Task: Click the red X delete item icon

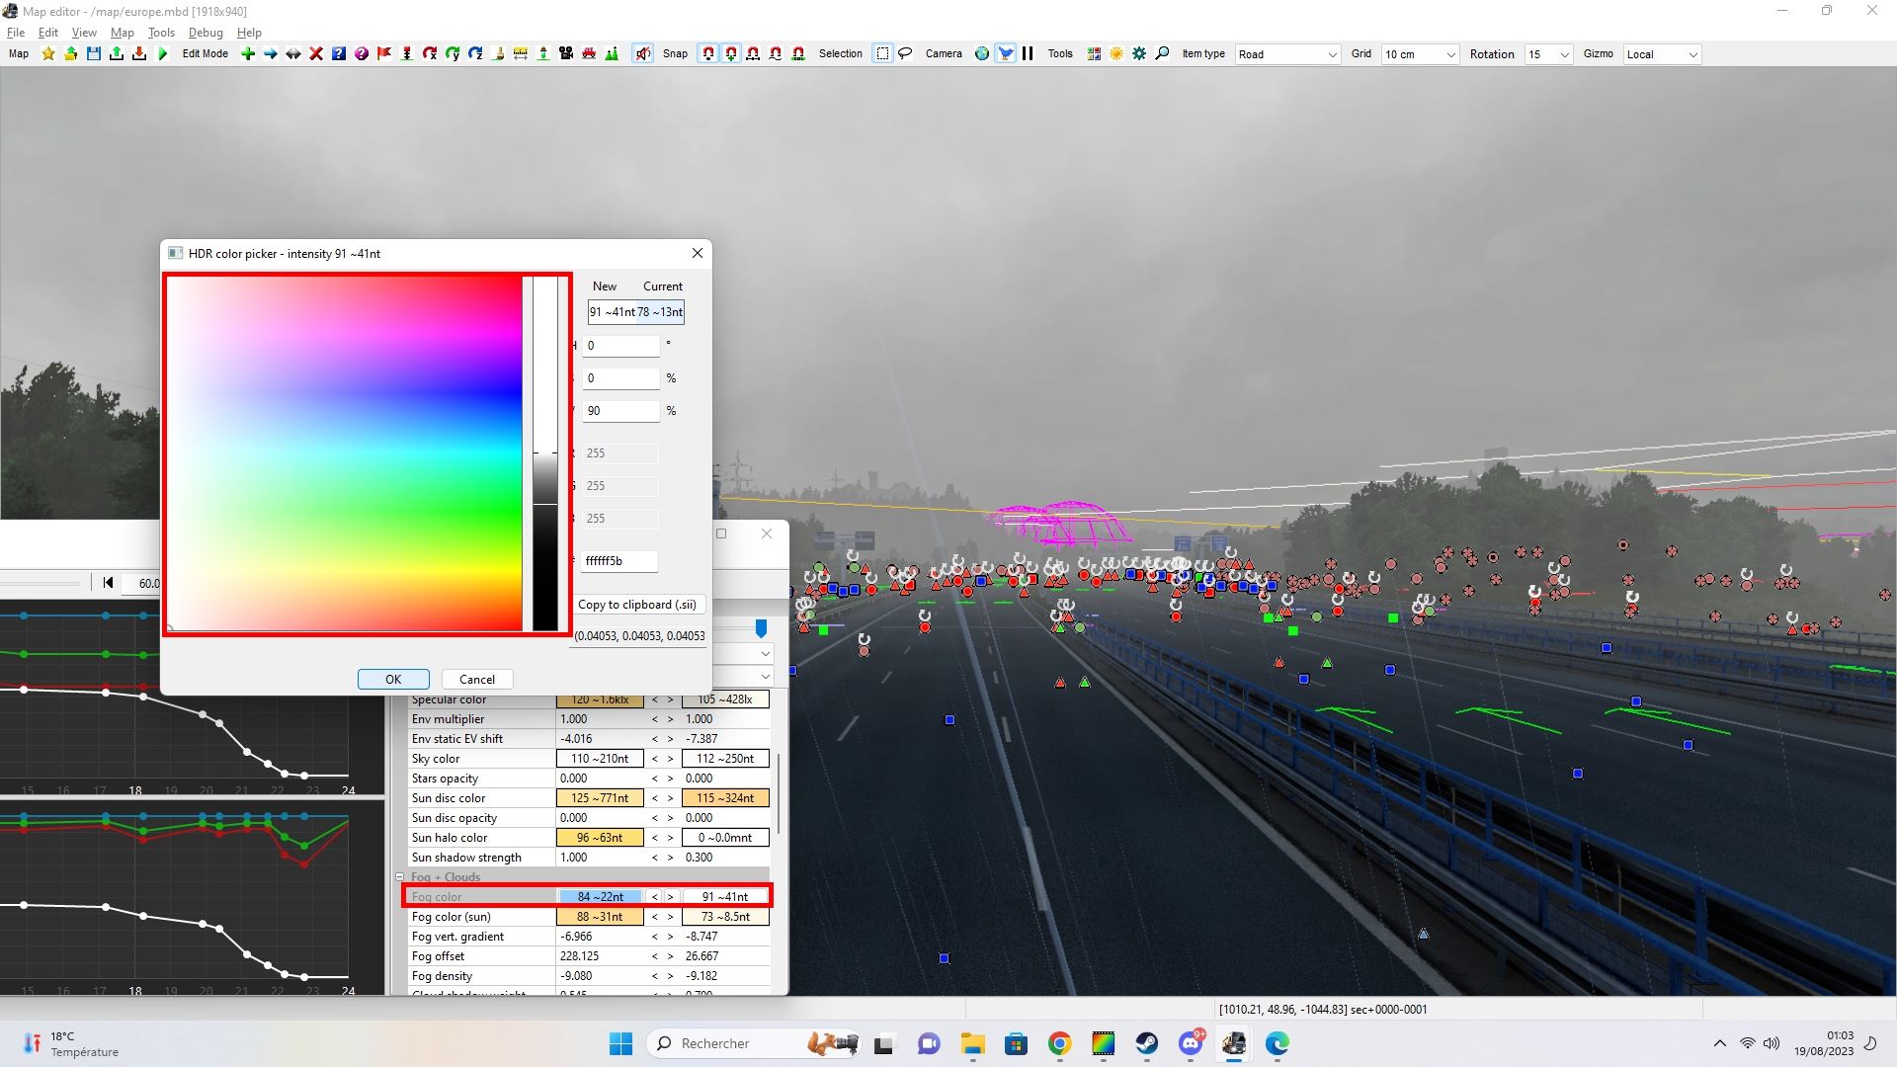Action: [316, 54]
